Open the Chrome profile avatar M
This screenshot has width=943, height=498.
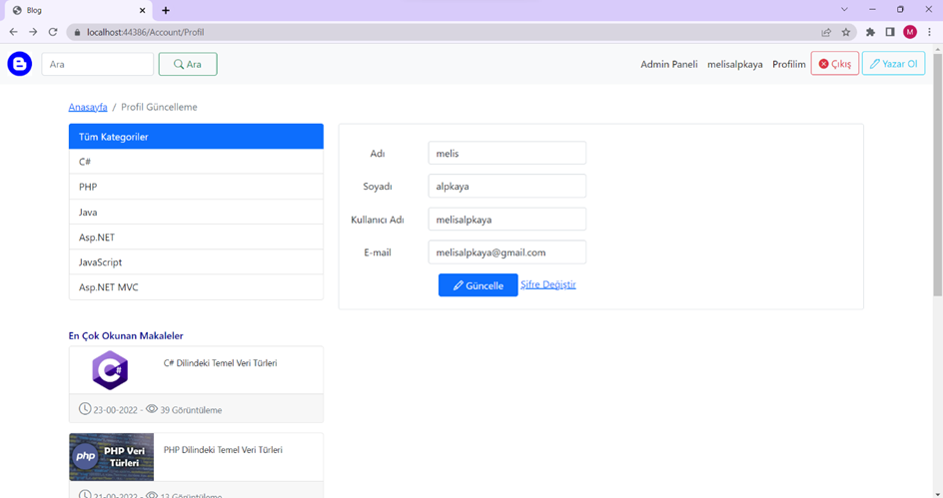pos(910,33)
